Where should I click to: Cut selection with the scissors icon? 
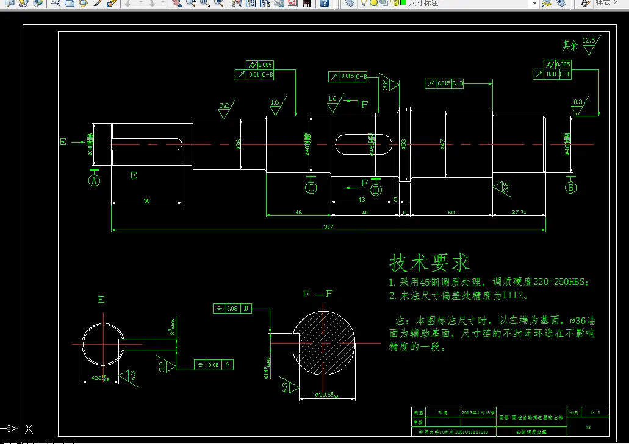pos(56,3)
